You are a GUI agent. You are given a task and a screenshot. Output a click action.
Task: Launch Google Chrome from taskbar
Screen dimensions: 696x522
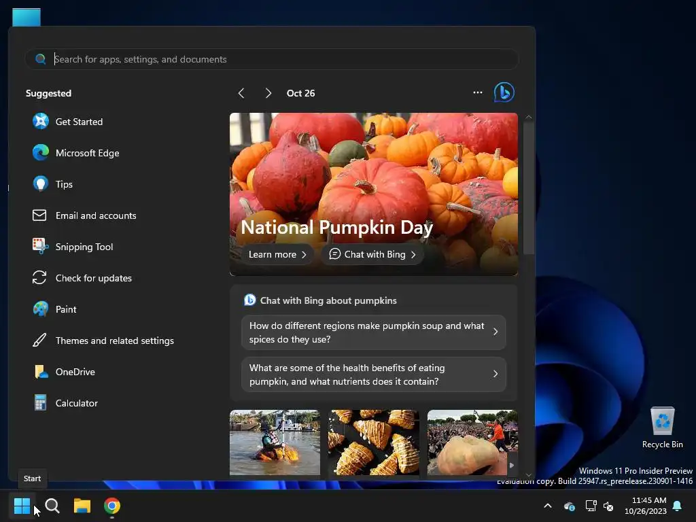click(112, 506)
